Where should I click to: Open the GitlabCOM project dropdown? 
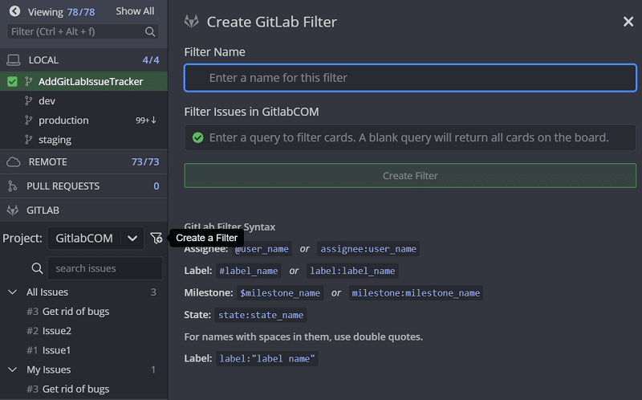coord(132,239)
